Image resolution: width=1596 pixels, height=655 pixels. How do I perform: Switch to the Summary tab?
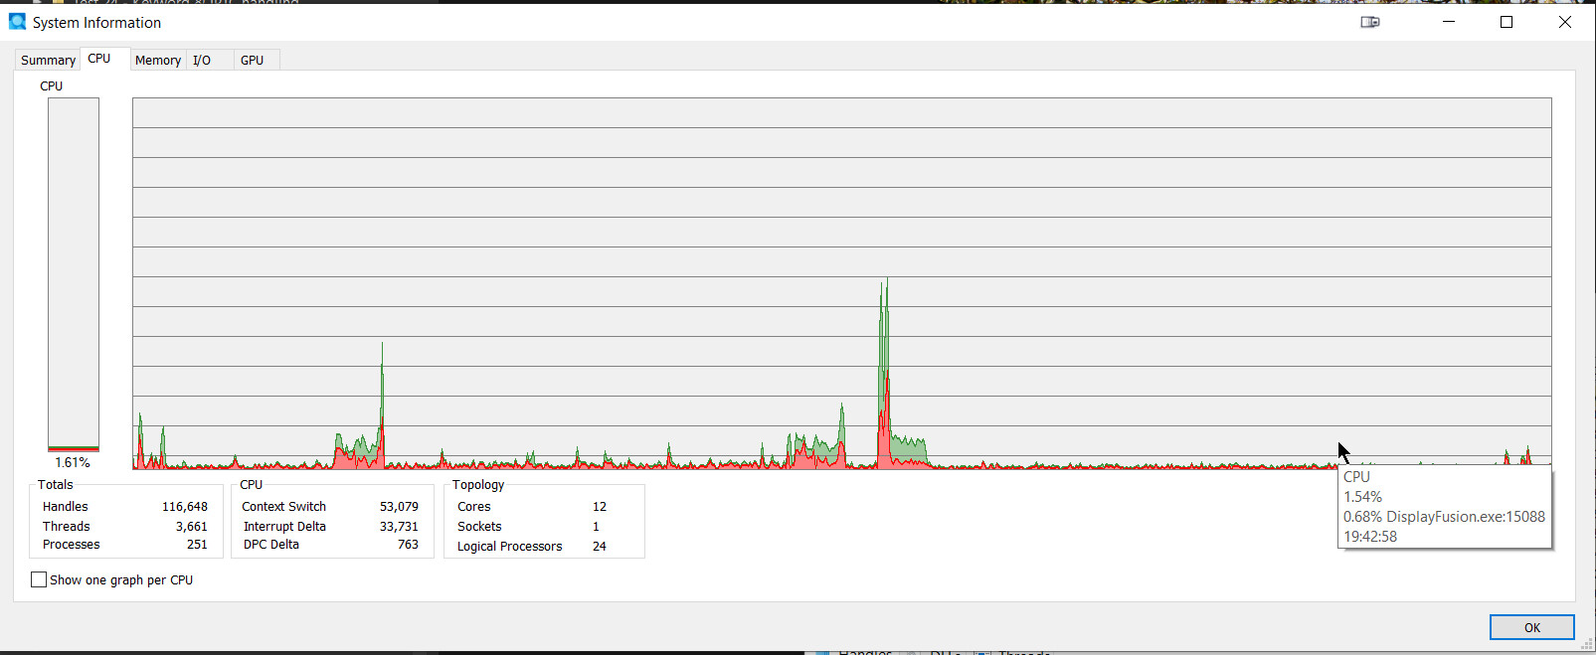click(x=48, y=61)
